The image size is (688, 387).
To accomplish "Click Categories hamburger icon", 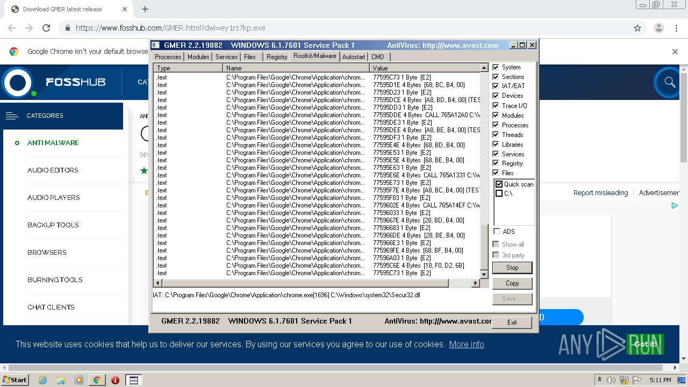I will [x=12, y=116].
